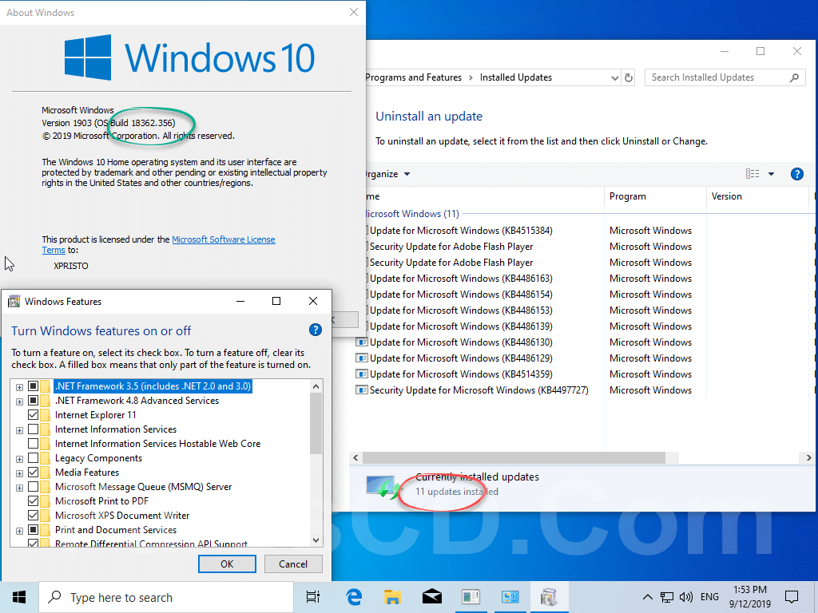
Task: Expand Media Features node
Action: (x=19, y=473)
